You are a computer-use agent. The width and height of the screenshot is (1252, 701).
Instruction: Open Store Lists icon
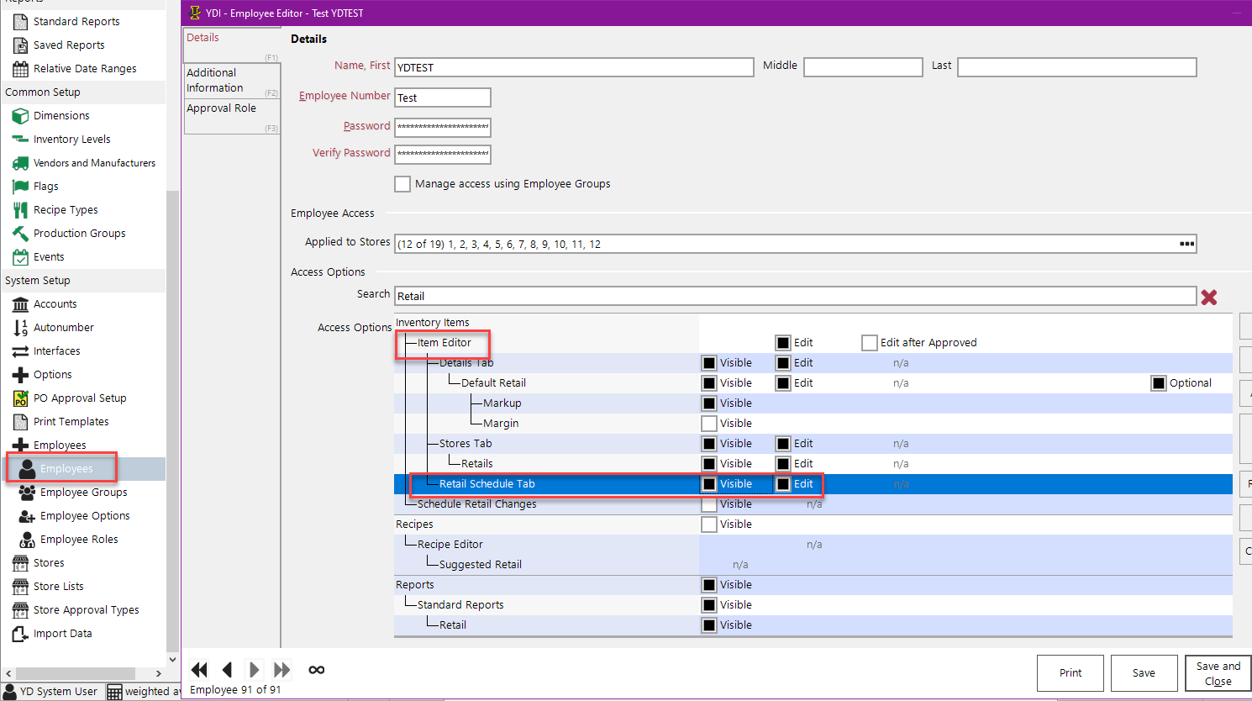pyautogui.click(x=20, y=587)
